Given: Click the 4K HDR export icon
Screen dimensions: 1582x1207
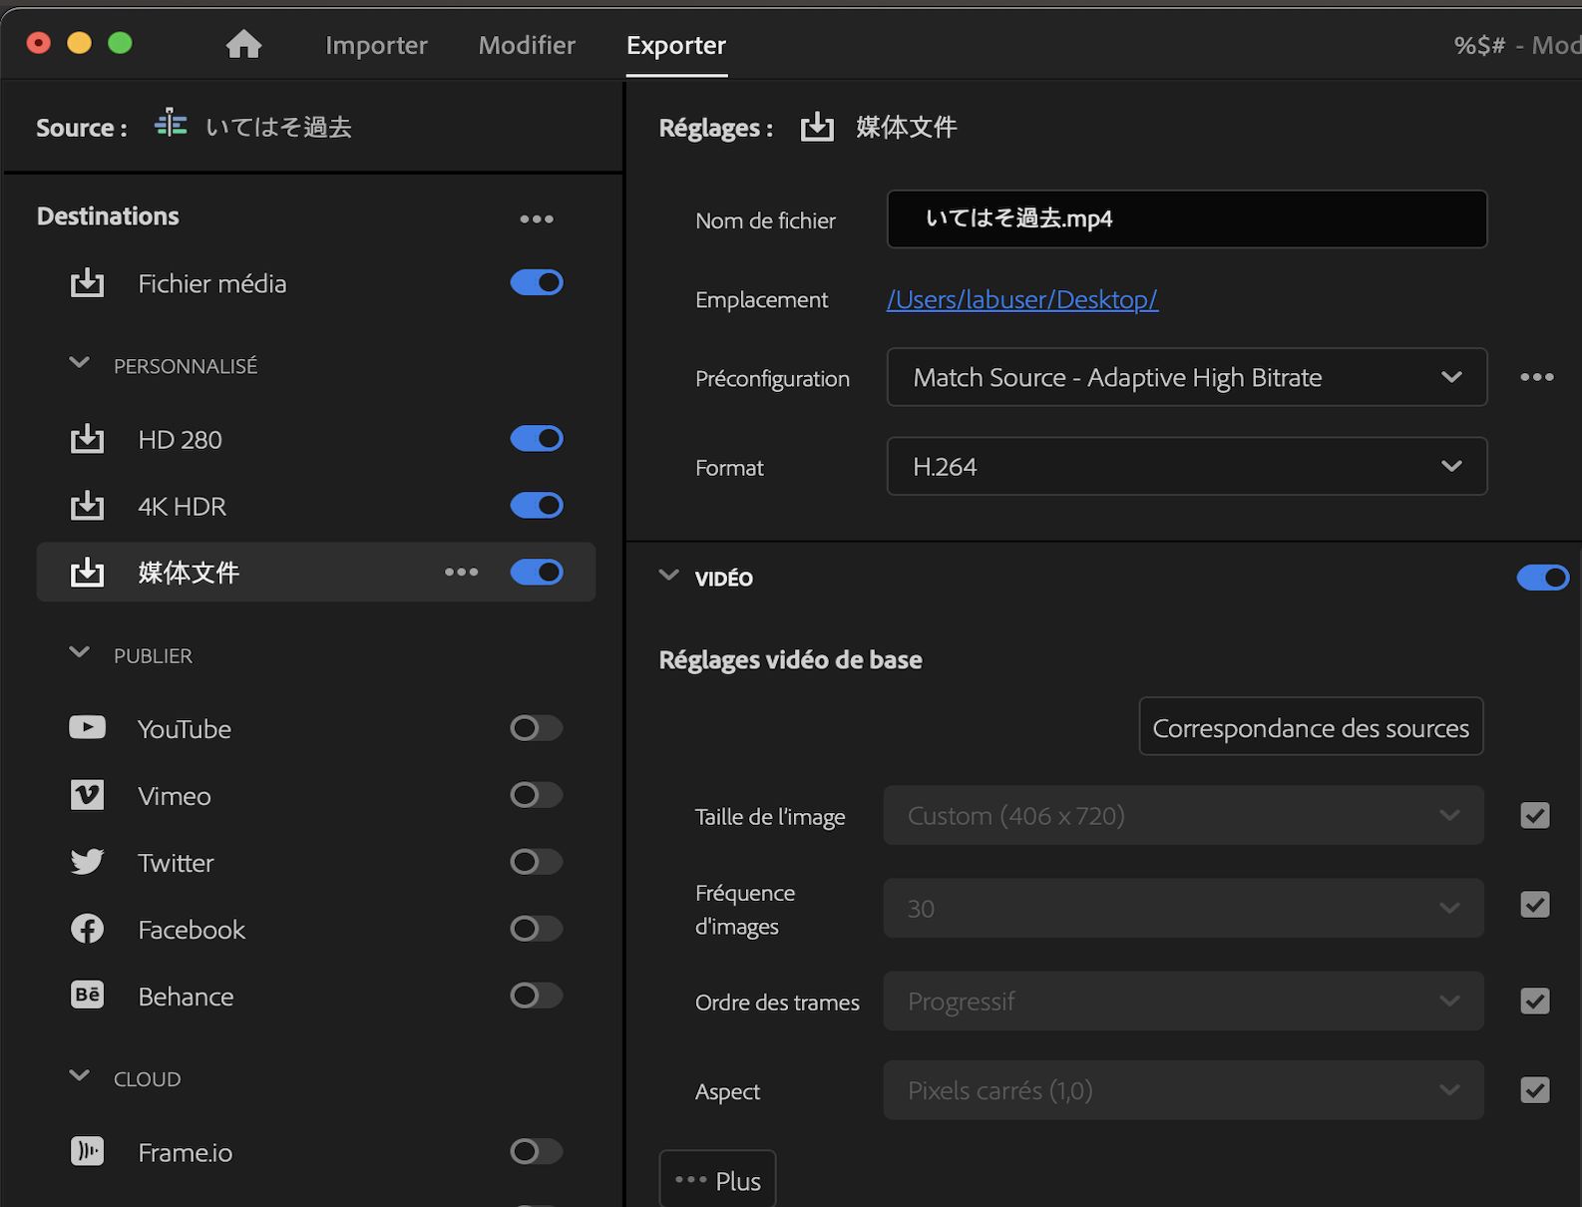Looking at the screenshot, I should click(x=87, y=506).
